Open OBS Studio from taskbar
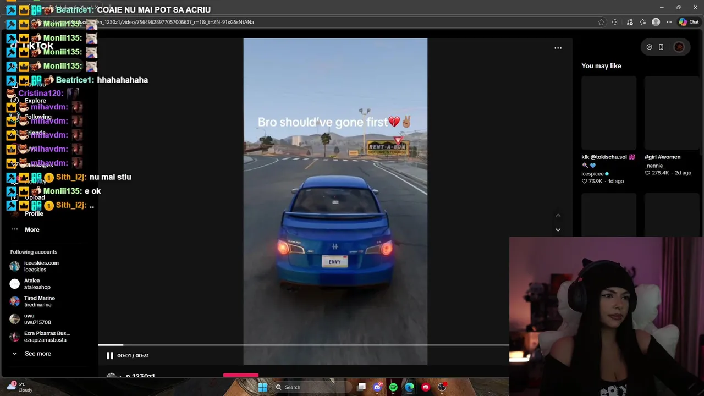The height and width of the screenshot is (396, 704). point(442,387)
